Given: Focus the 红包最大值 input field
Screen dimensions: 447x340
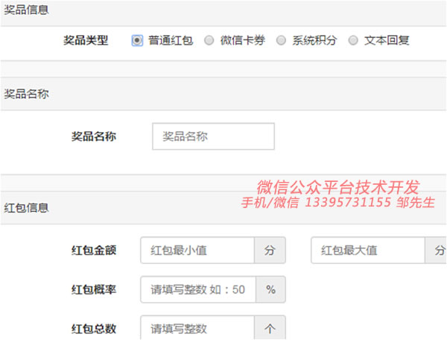Looking at the screenshot, I should point(368,250).
